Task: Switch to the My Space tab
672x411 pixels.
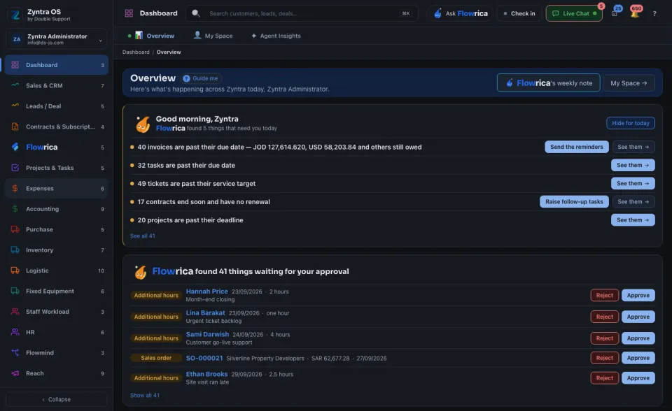Action: (x=213, y=36)
